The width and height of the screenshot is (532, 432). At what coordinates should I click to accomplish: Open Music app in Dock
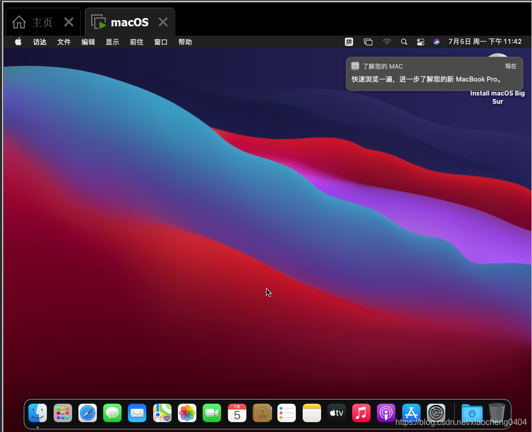pyautogui.click(x=361, y=413)
